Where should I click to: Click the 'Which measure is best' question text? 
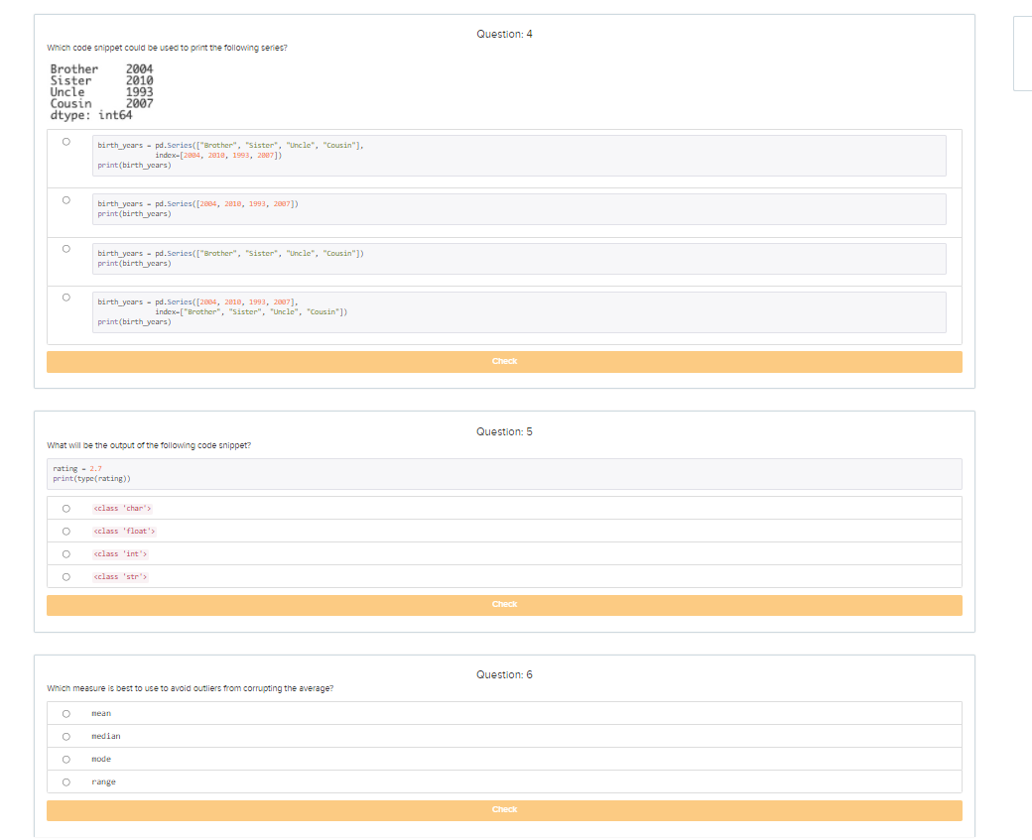[x=191, y=688]
